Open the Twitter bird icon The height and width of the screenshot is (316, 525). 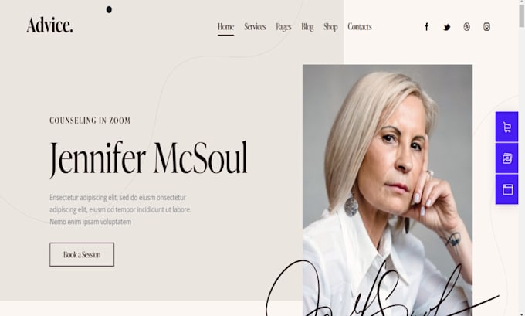[447, 27]
